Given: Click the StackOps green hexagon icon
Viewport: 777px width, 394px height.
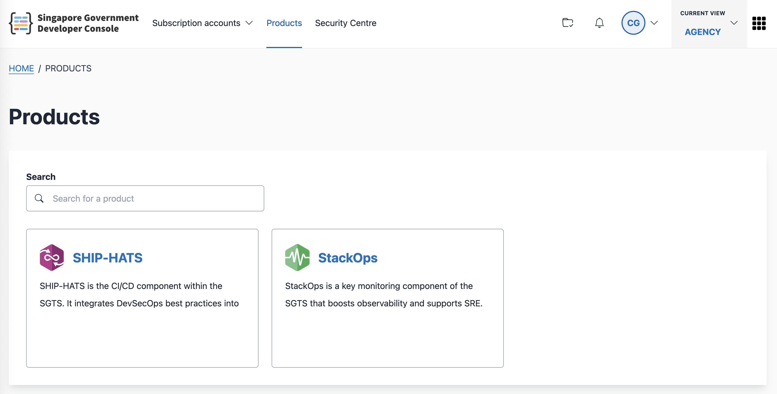Looking at the screenshot, I should [297, 258].
